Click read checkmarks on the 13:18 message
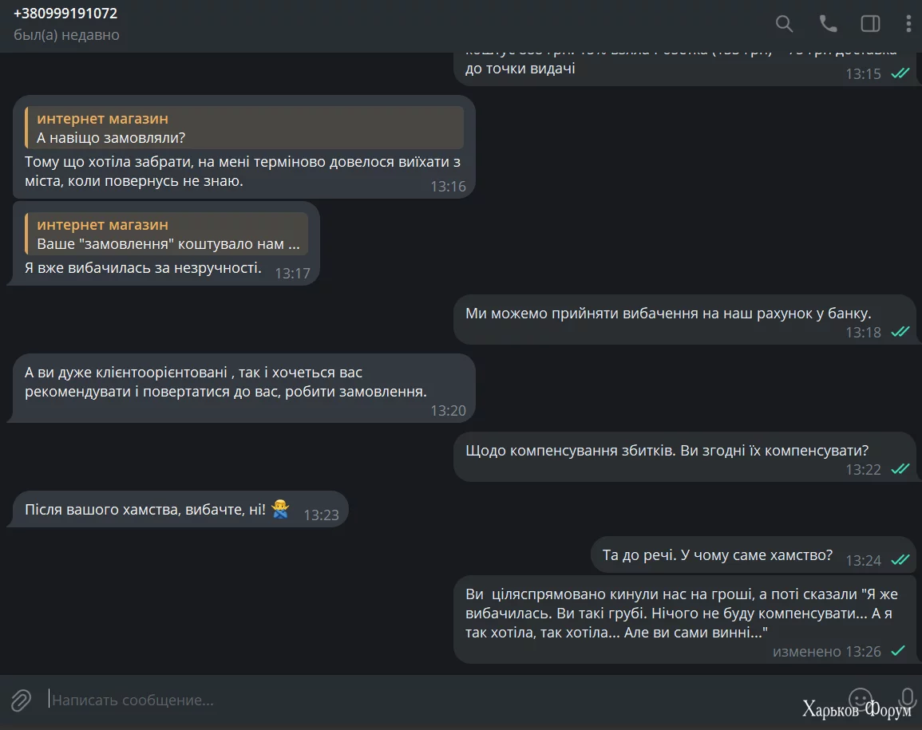This screenshot has width=922, height=730. 900,332
